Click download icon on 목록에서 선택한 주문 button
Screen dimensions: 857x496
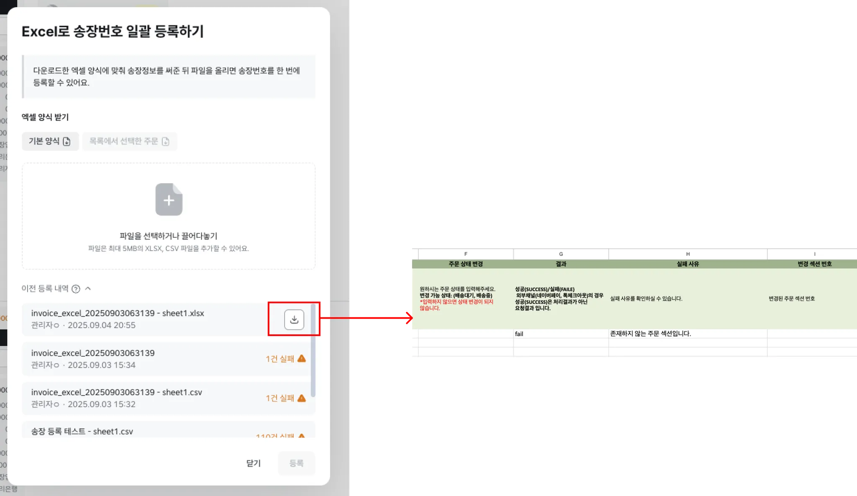coord(165,141)
